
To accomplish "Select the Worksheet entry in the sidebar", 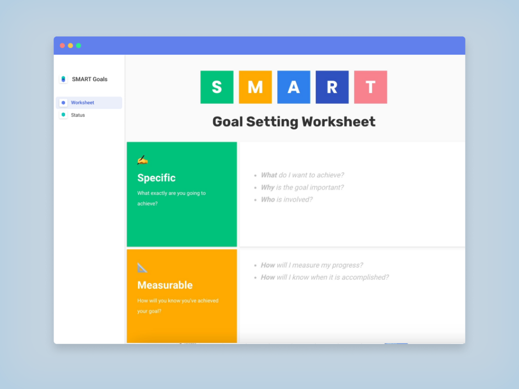I will [83, 102].
